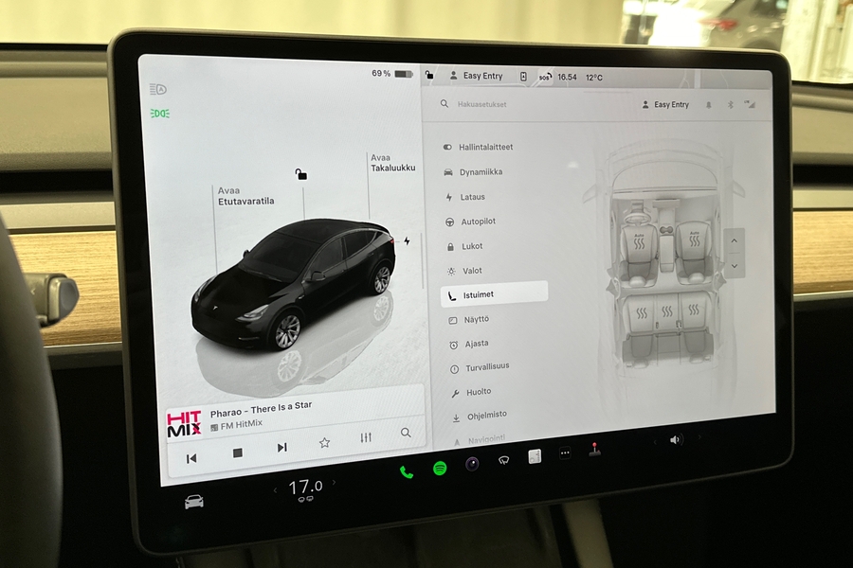Viewport: 853px width, 568px height.
Task: Select the windshield wipers icon in the dock
Action: pos(504,459)
